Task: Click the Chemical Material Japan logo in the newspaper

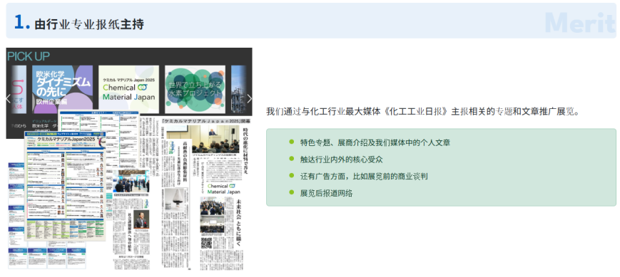Action: point(223,189)
